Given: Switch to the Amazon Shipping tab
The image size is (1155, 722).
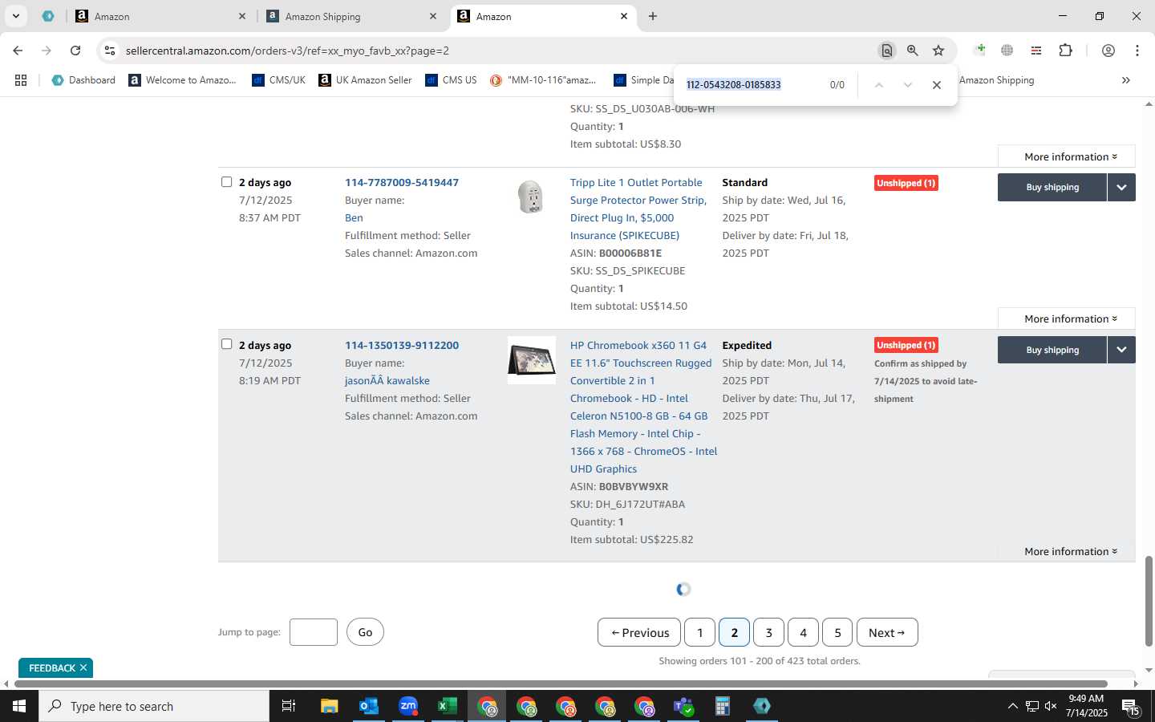Looking at the screenshot, I should coord(350,16).
